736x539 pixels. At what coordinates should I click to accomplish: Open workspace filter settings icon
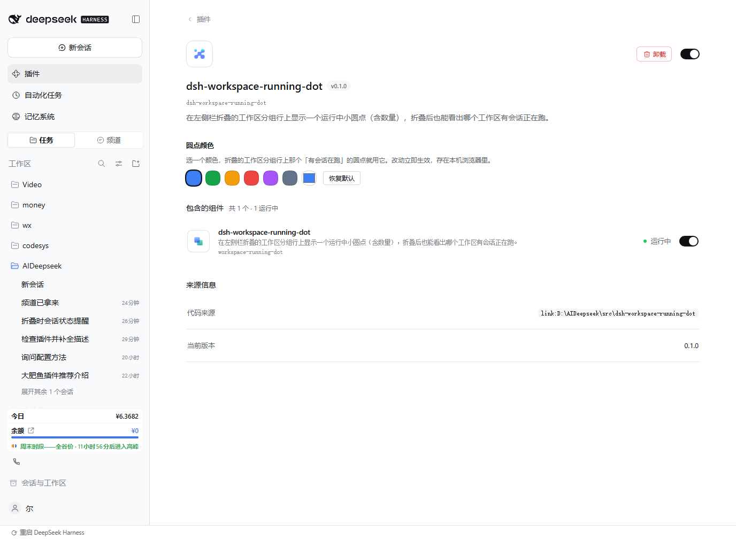pos(119,164)
